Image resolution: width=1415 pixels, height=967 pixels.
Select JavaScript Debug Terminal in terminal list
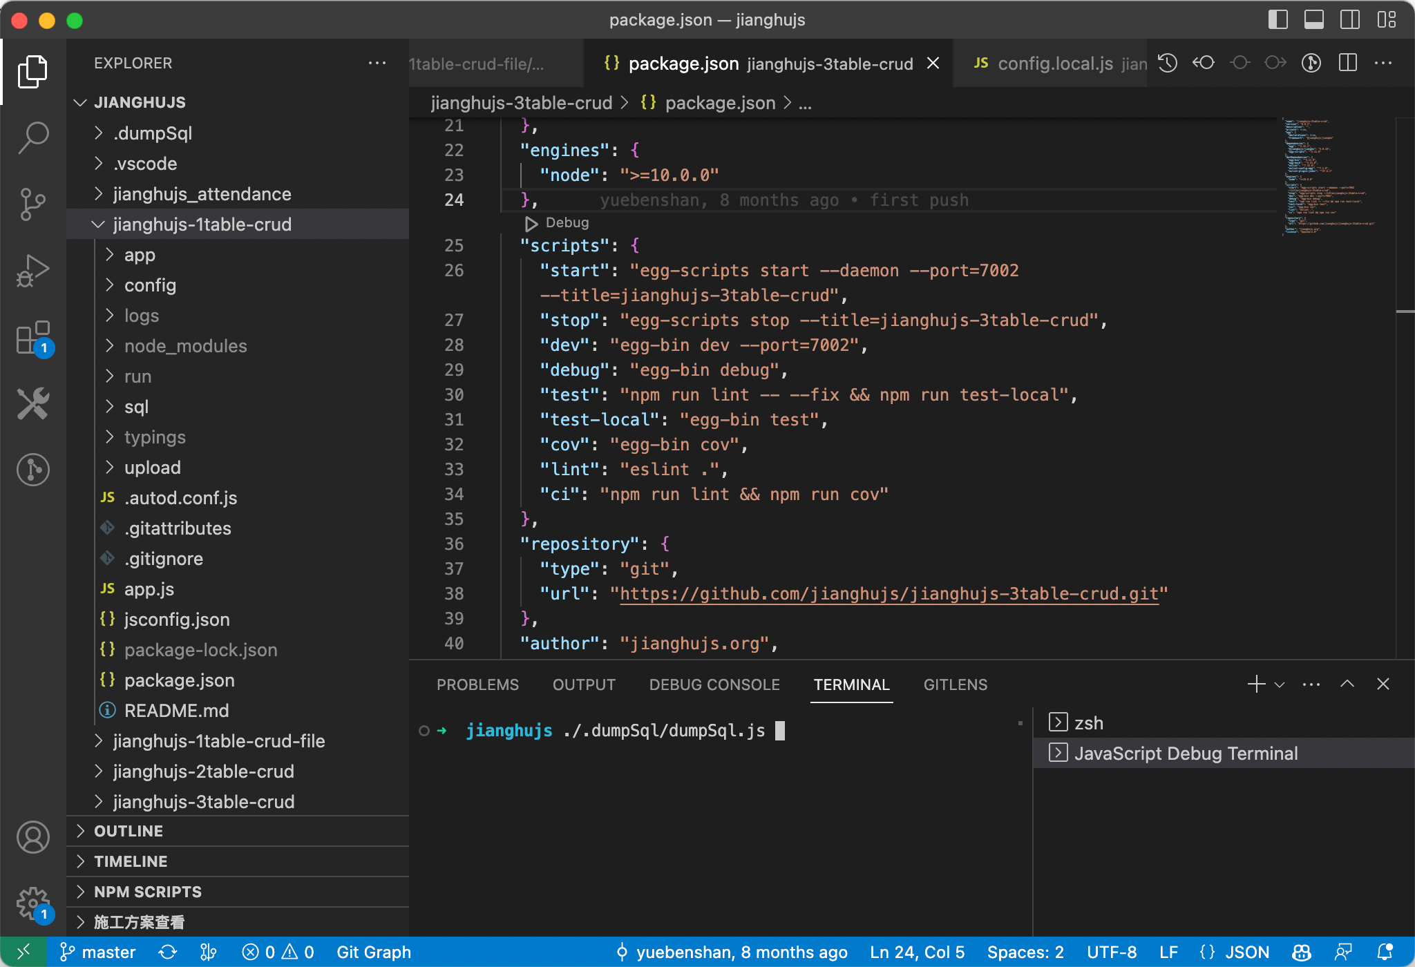(1186, 753)
